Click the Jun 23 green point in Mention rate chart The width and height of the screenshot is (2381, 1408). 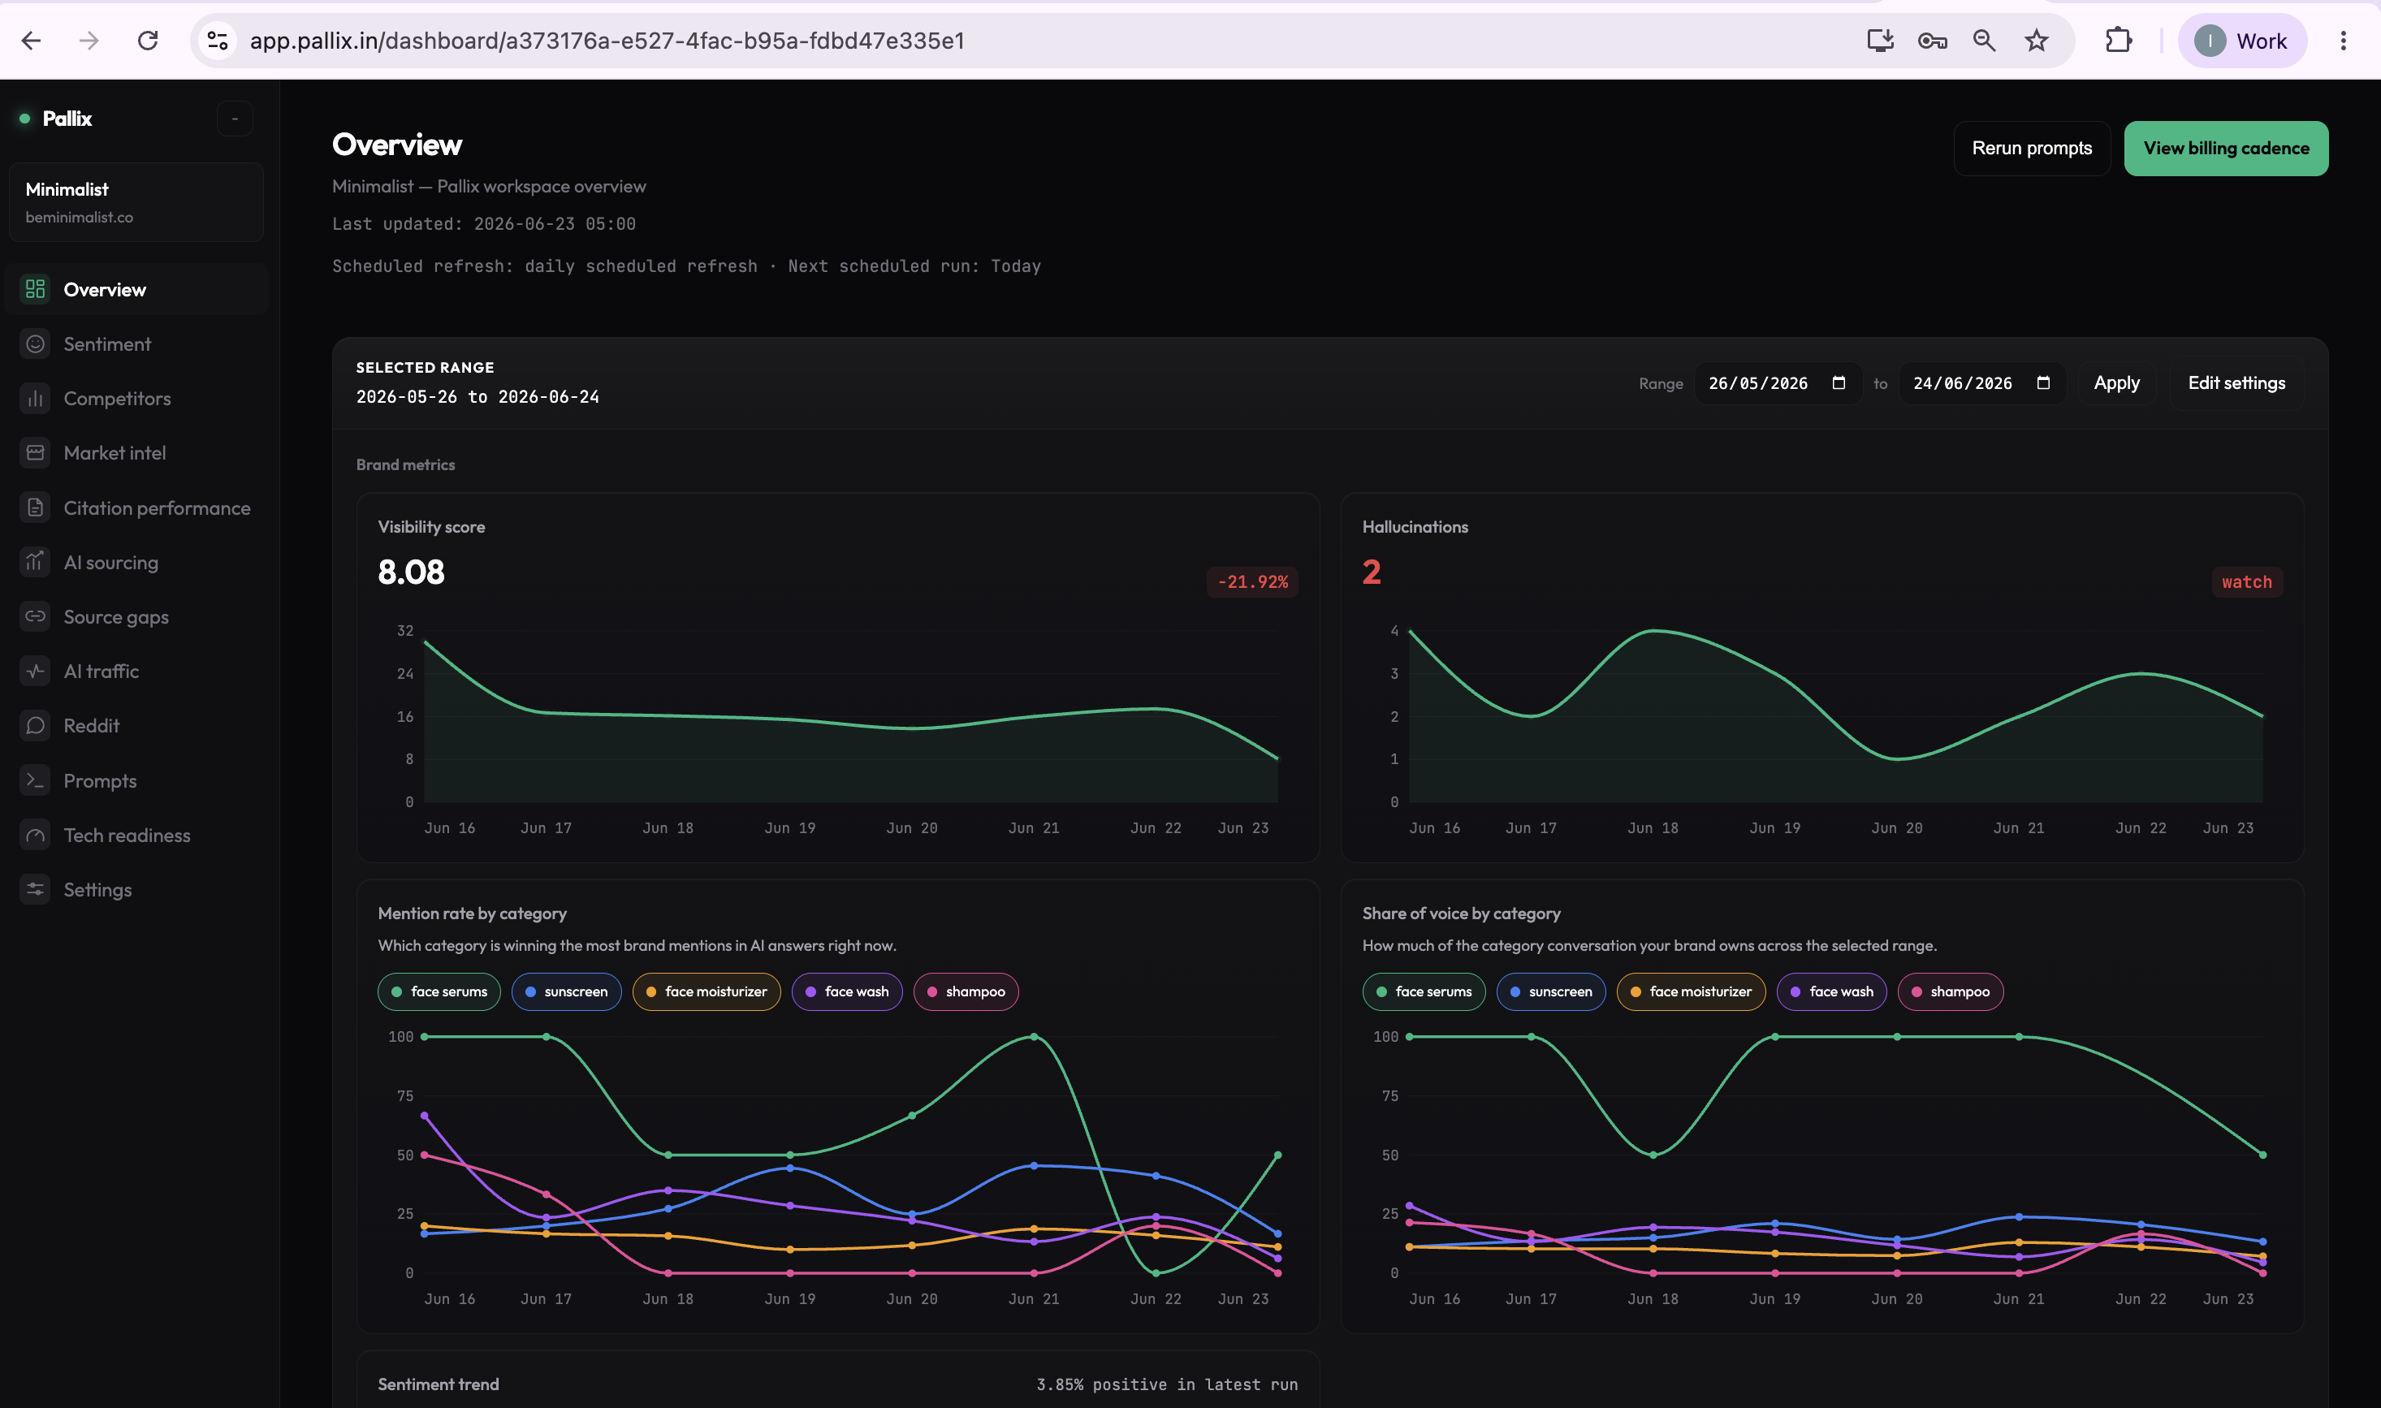coord(1277,1155)
